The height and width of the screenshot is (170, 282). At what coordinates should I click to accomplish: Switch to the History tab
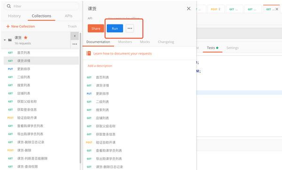(15, 16)
